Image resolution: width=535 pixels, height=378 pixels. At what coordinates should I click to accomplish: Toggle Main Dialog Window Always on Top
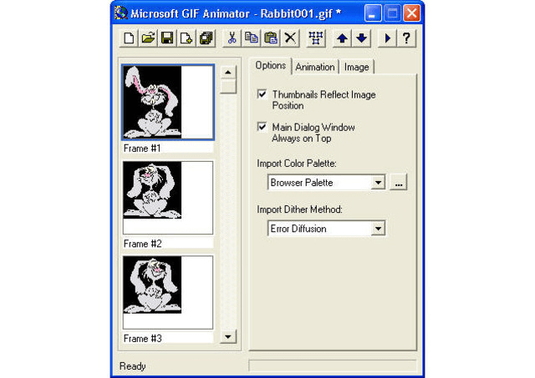tap(262, 127)
